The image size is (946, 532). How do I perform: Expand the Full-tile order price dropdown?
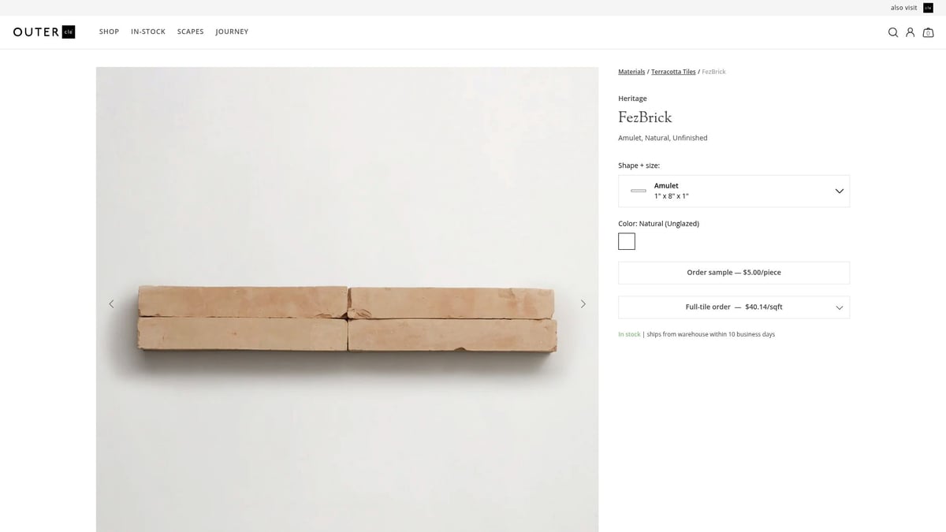[x=839, y=307]
